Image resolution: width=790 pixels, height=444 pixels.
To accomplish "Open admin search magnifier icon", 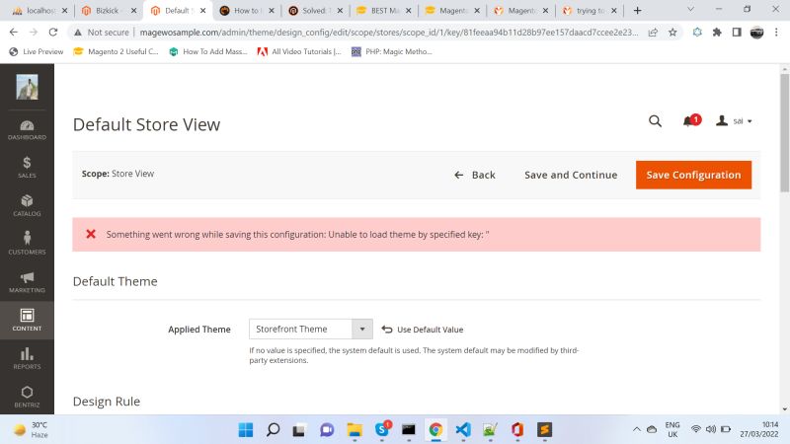I will pos(655,120).
